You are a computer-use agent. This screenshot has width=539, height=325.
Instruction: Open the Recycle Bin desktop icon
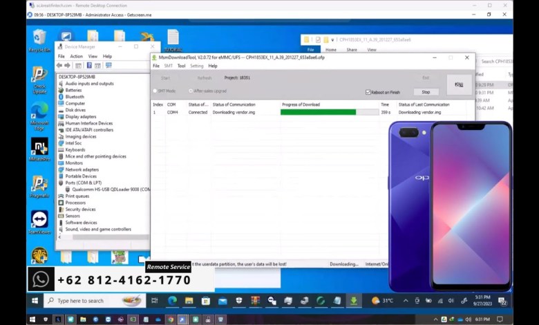(x=40, y=39)
